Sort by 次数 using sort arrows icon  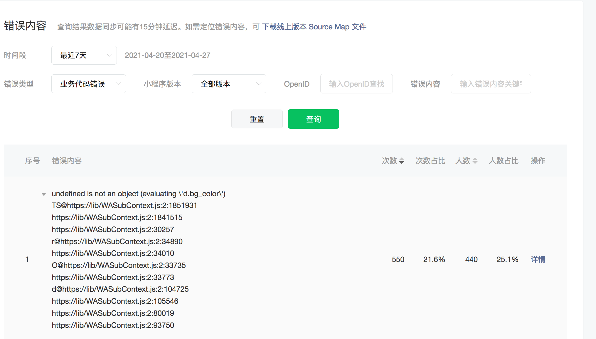pos(402,161)
